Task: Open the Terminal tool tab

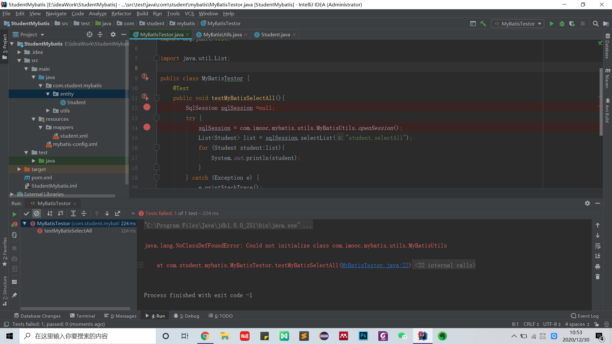Action: tap(82, 316)
